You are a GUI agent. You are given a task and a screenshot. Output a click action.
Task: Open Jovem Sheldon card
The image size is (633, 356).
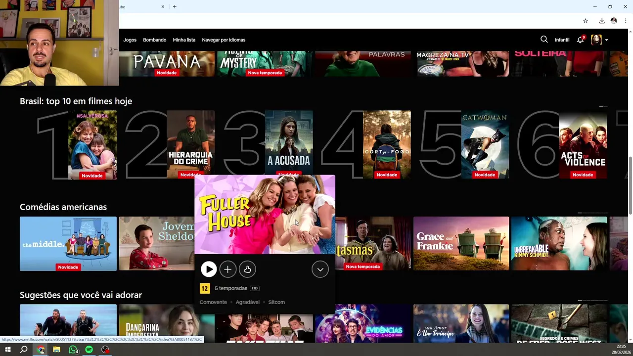click(x=156, y=244)
